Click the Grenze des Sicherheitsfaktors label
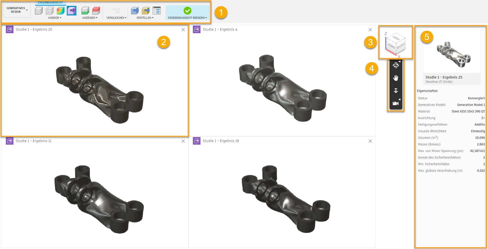The image size is (488, 249). (439, 158)
